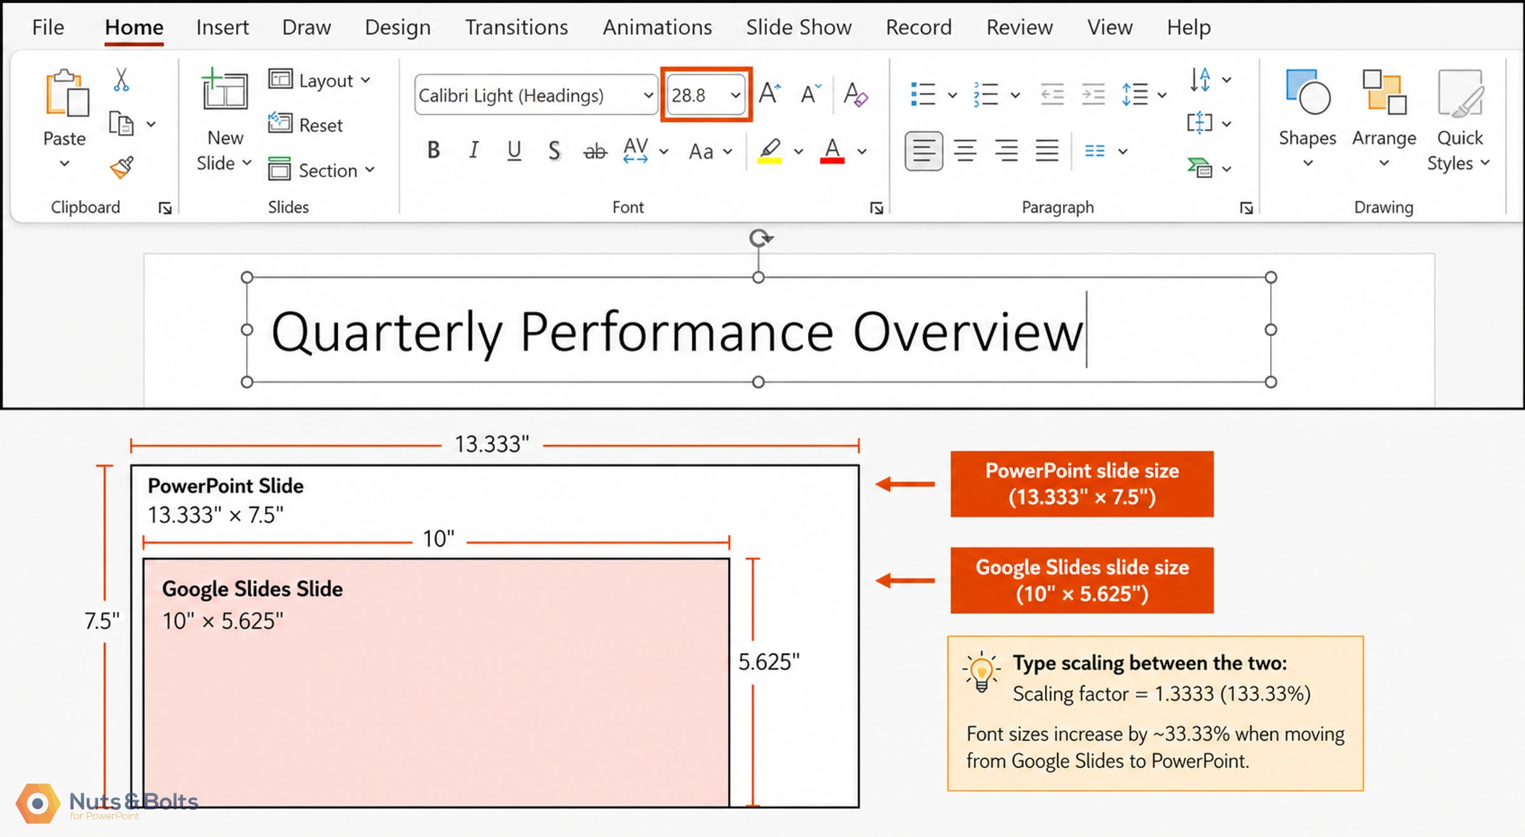Open the View tab

(x=1109, y=27)
